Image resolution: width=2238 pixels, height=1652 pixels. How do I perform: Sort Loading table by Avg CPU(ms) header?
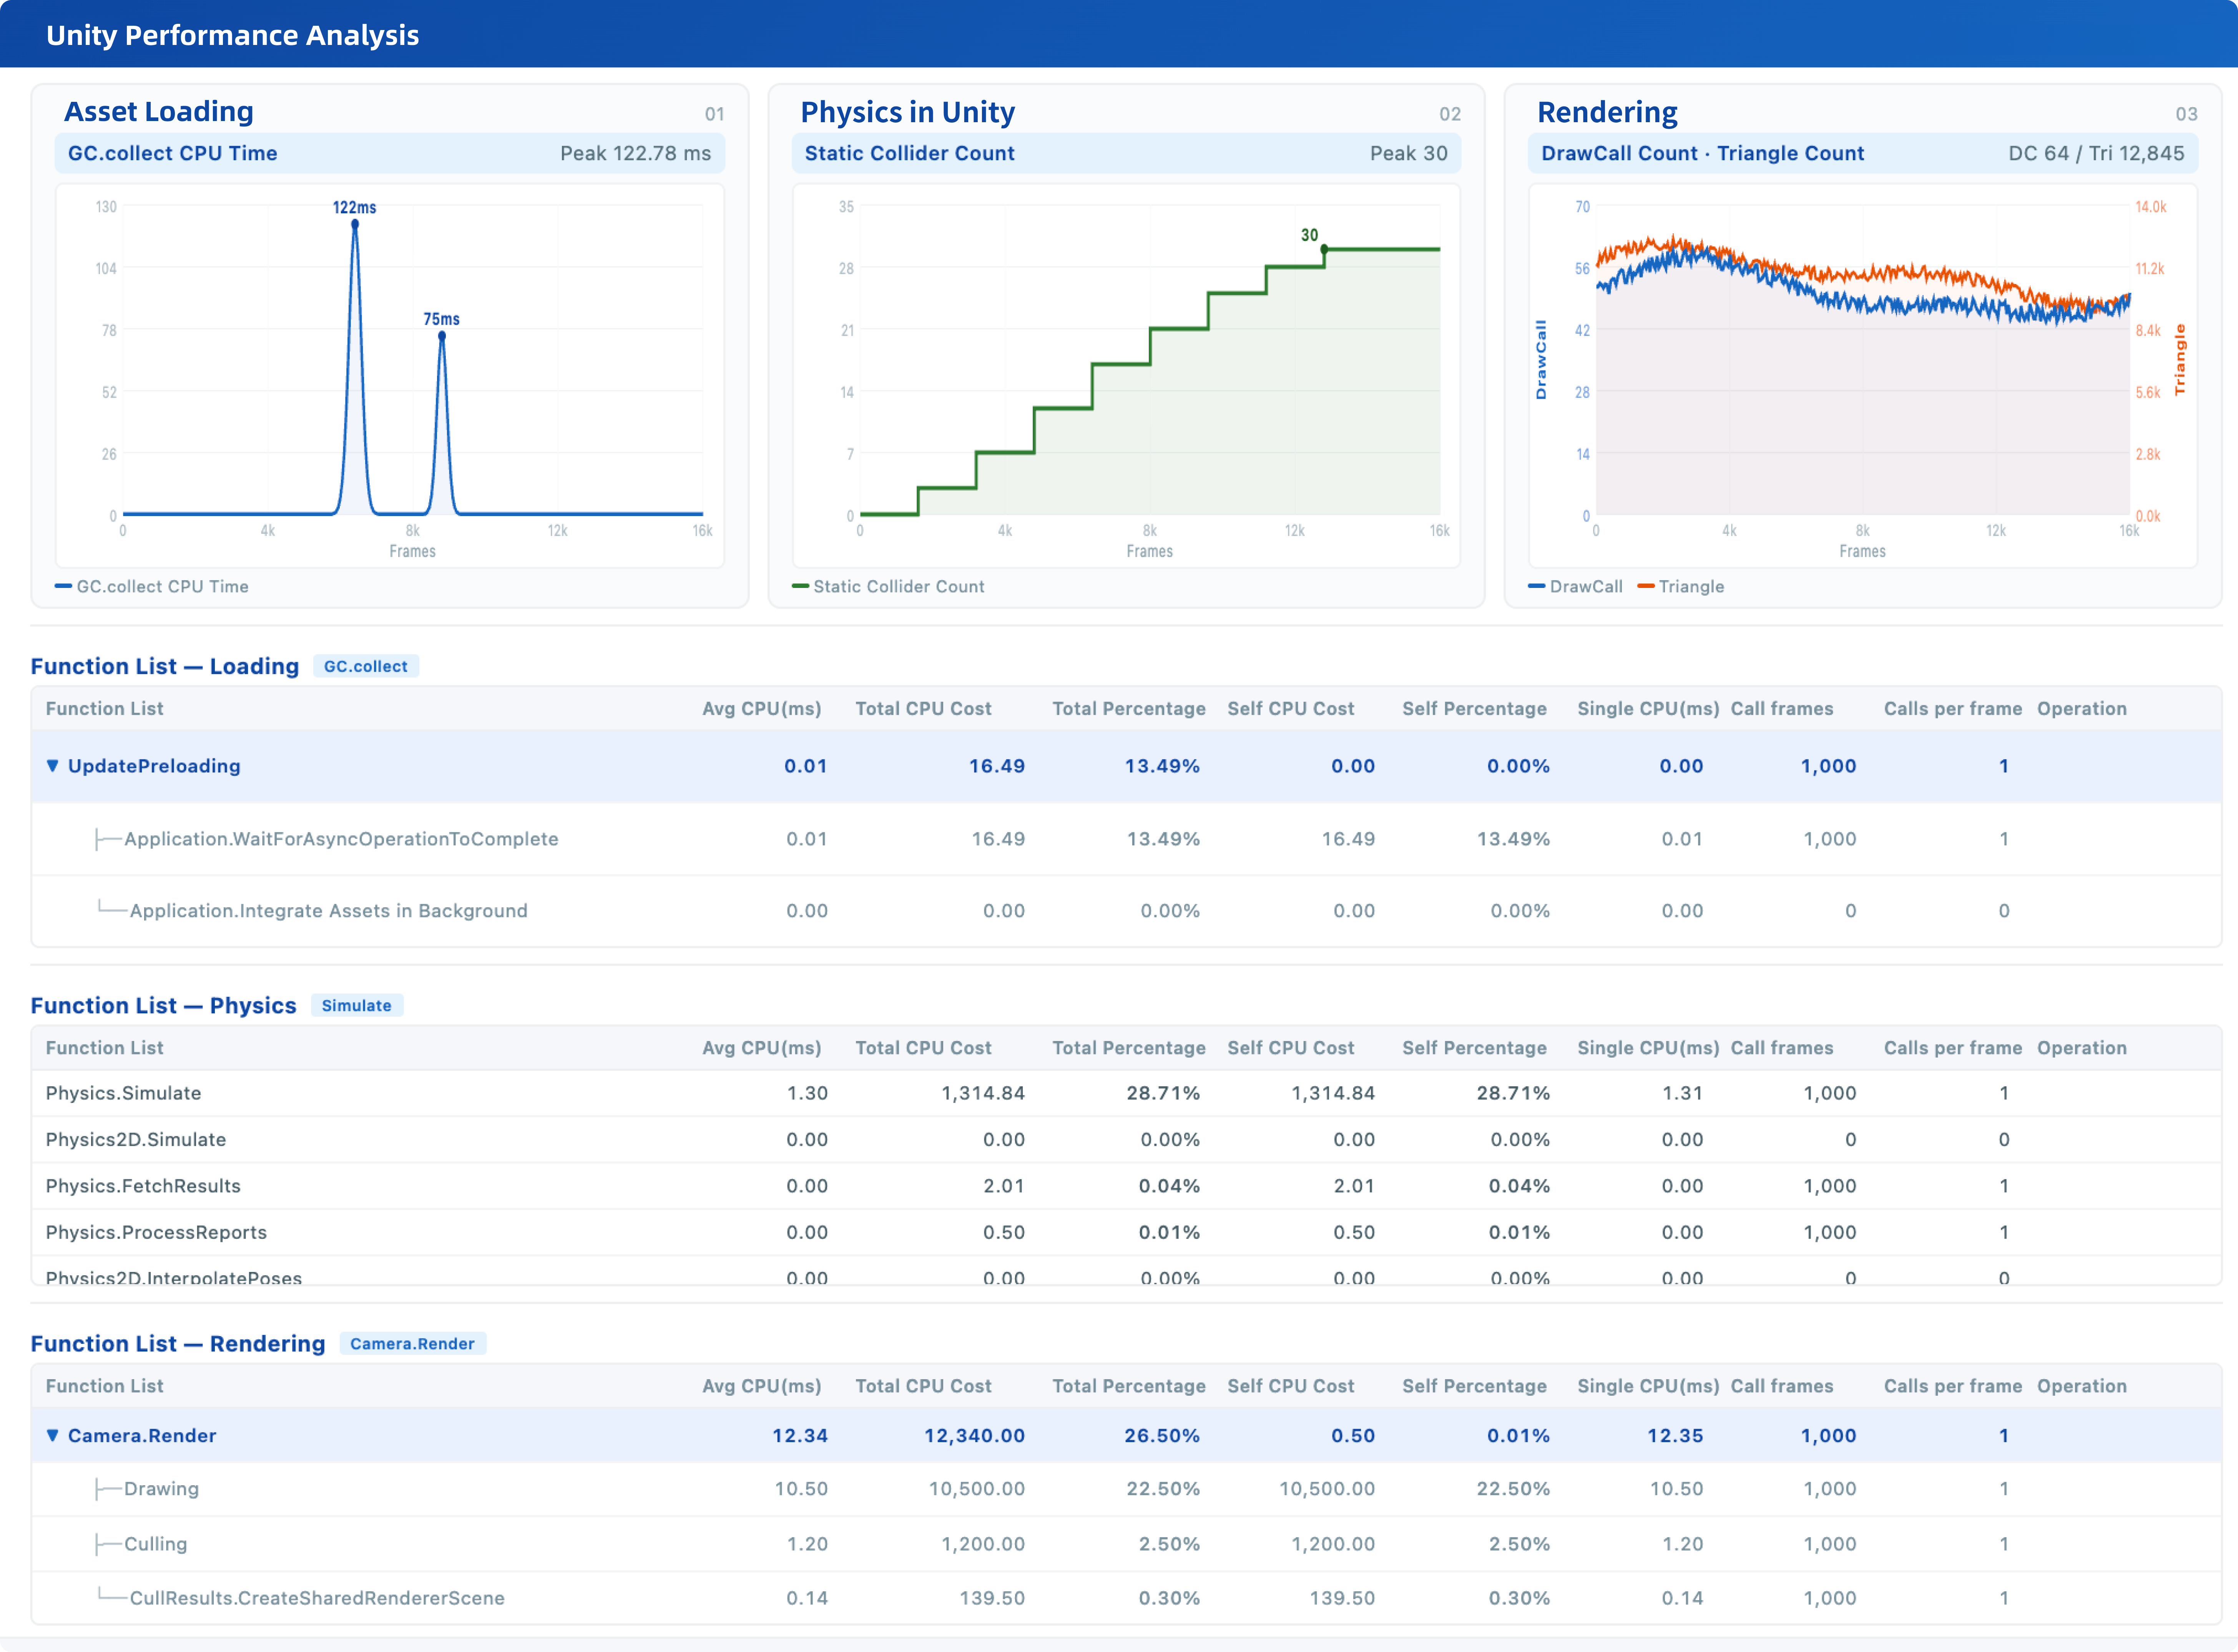[762, 709]
